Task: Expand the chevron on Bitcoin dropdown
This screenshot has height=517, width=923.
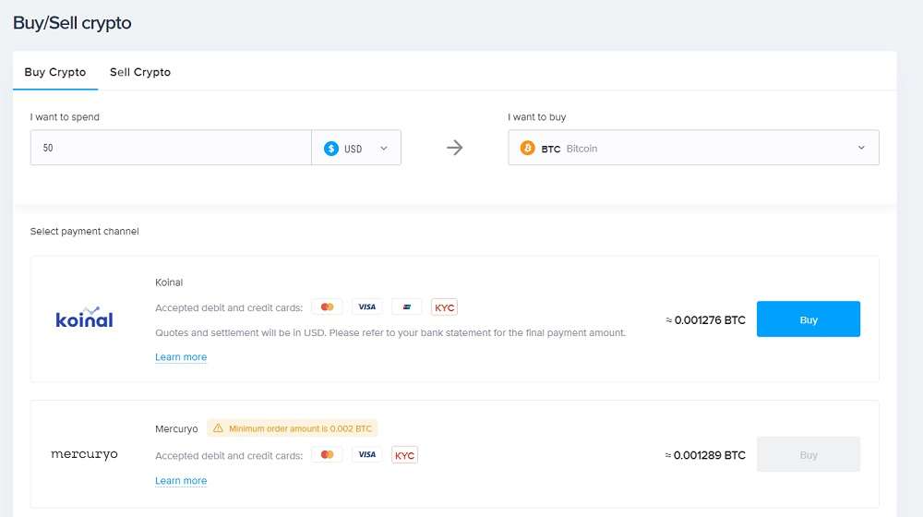Action: pyautogui.click(x=861, y=148)
